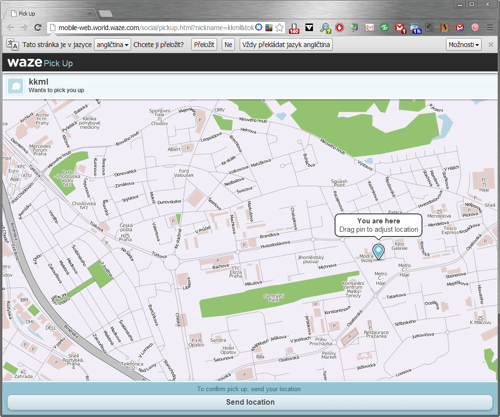Click the location target icon in address bar
The width and height of the screenshot is (500, 417).
point(258,27)
